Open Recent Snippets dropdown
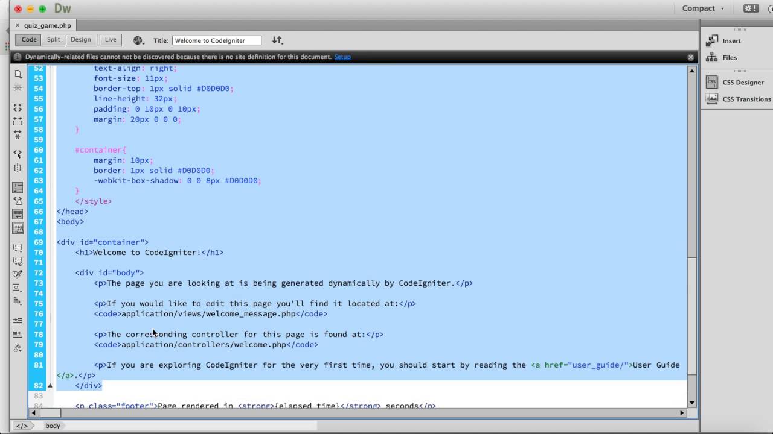773x434 pixels. pos(18,288)
